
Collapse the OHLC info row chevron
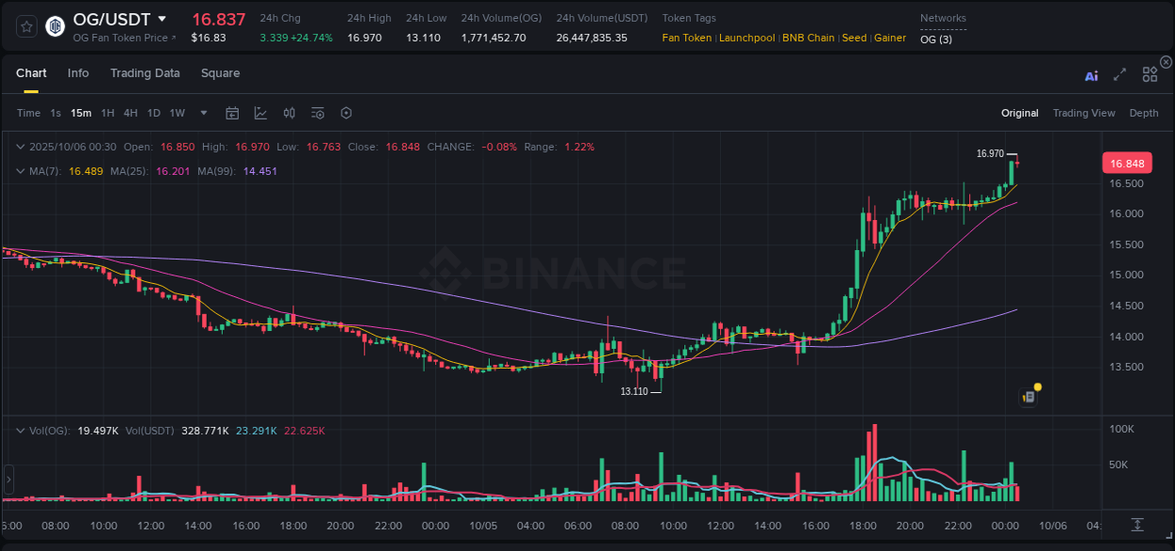21,147
